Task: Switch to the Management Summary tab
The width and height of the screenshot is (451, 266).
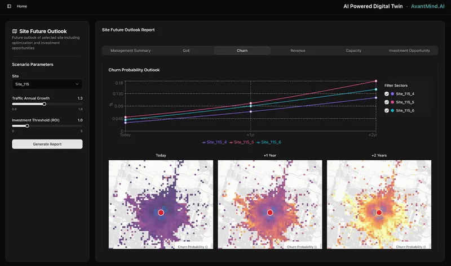Action: [130, 51]
